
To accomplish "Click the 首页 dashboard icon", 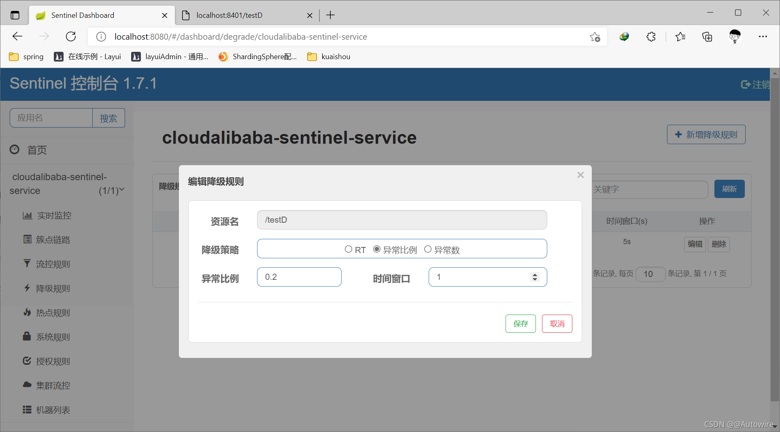I will 15,149.
